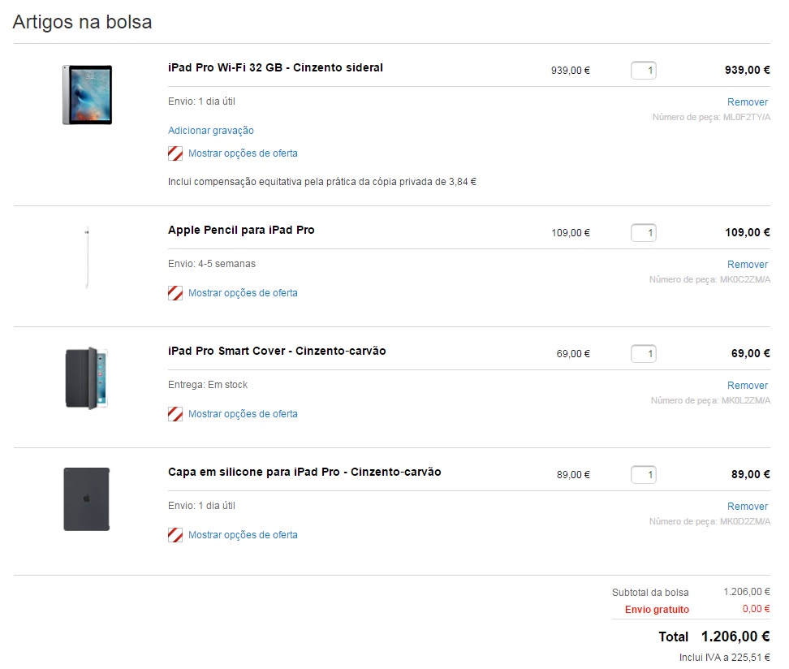The height and width of the screenshot is (669, 789).
Task: Expand gift options for iPad Pro Smart Cover
Action: [243, 414]
